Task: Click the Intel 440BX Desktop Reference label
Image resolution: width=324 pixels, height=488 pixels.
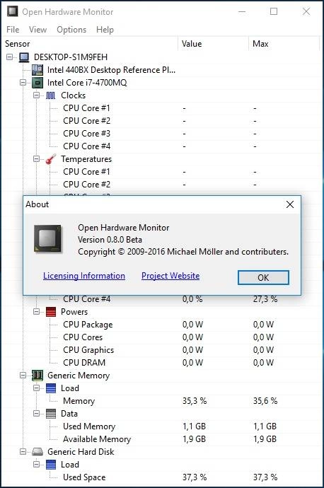Action: [x=112, y=70]
